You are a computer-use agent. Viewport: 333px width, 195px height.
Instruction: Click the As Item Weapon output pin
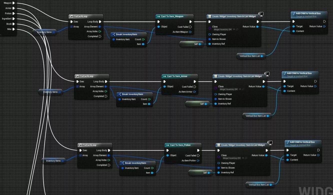coord(190,32)
